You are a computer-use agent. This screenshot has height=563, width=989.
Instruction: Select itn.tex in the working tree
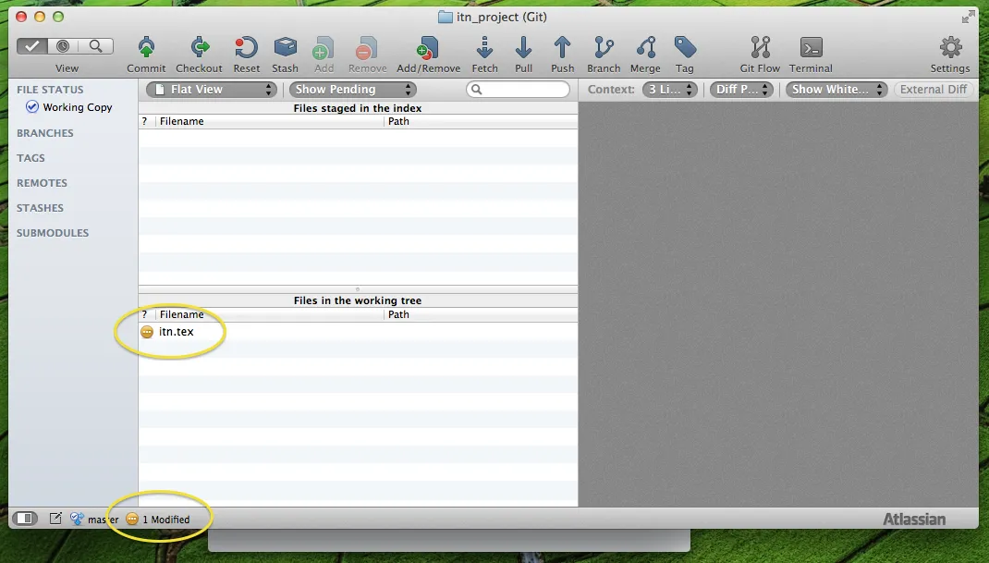coord(177,332)
